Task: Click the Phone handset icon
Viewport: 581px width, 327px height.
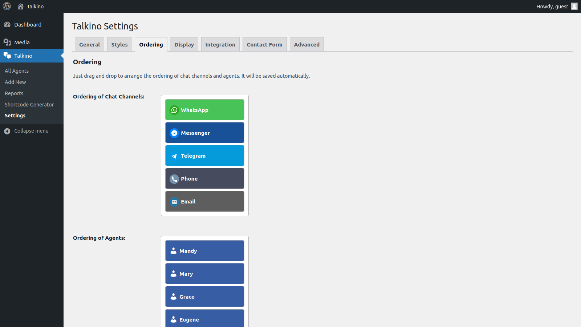Action: 174,178
